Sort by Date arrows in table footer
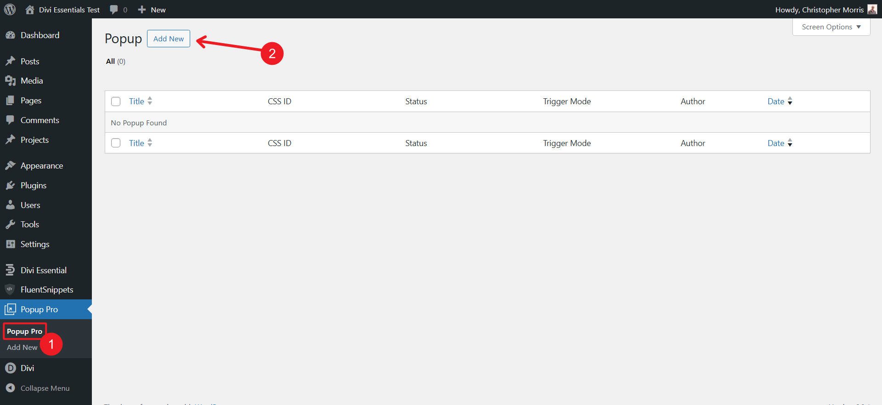Viewport: 882px width, 405px height. 790,143
